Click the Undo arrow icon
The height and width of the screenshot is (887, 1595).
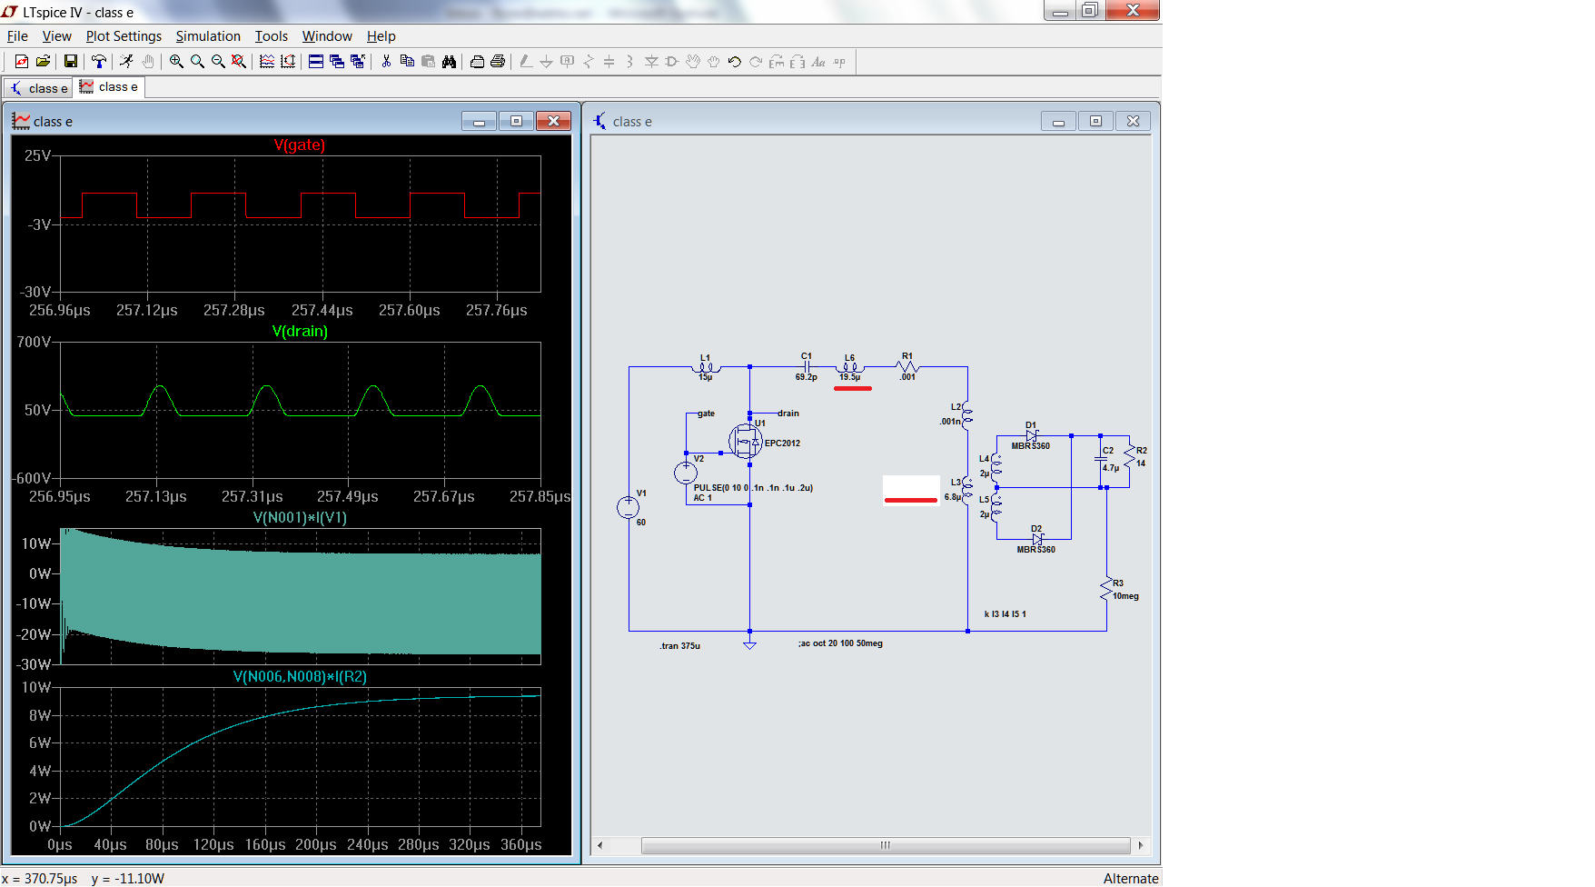pyautogui.click(x=734, y=62)
